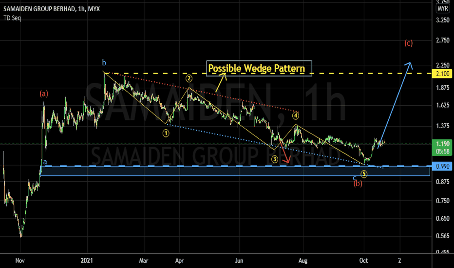Select the blue b wave label at the peak
454x268 pixels.
[104, 62]
